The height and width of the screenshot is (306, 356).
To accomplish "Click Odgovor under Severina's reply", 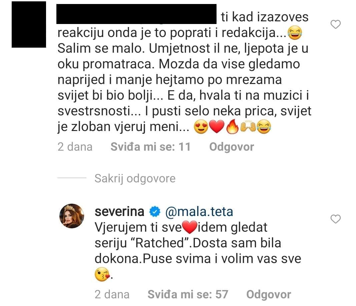I will click(x=269, y=294).
